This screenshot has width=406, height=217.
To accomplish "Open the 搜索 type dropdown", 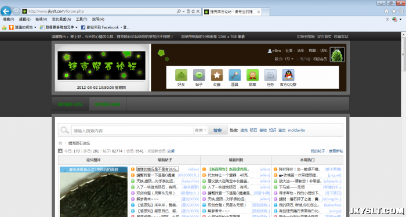I will (201, 130).
